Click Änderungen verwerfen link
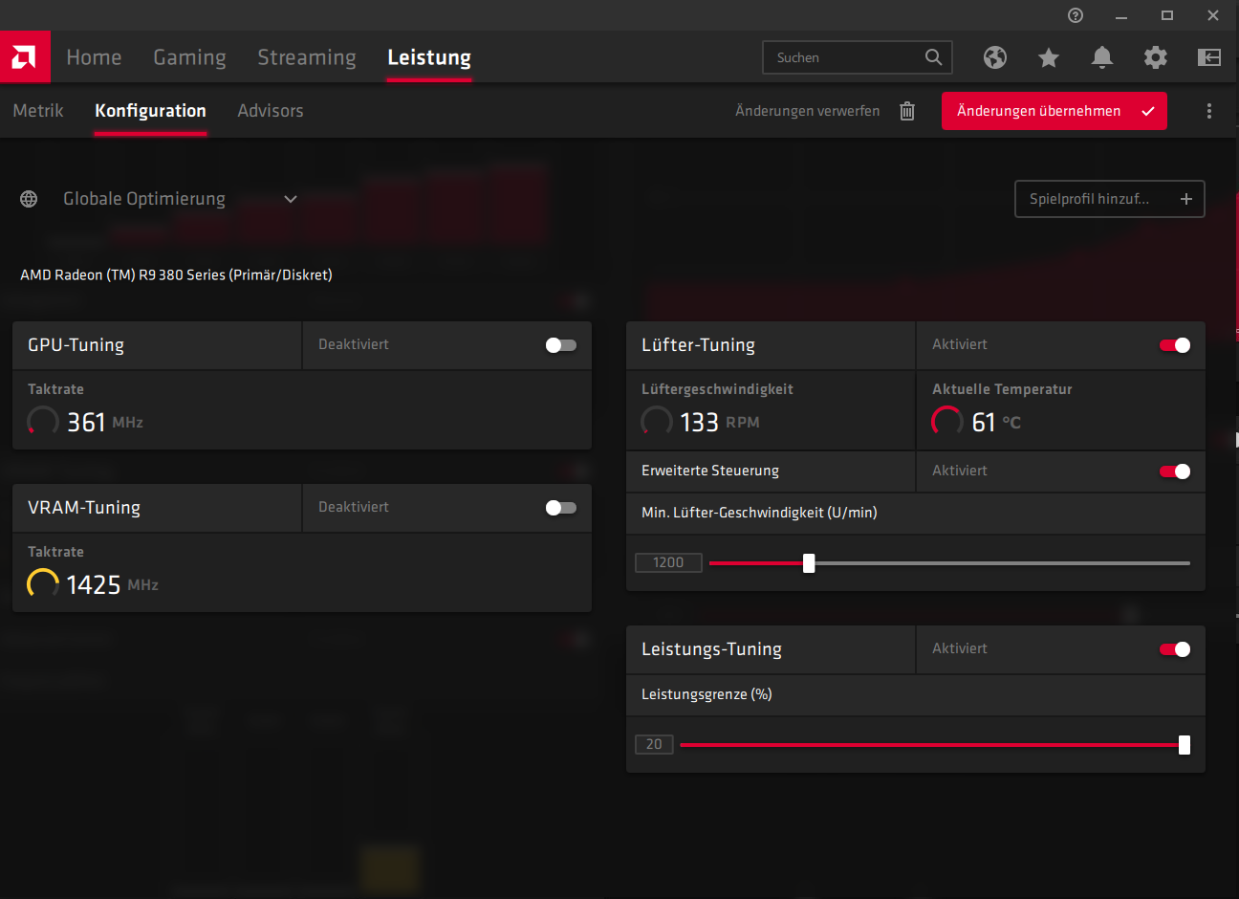 pyautogui.click(x=808, y=111)
